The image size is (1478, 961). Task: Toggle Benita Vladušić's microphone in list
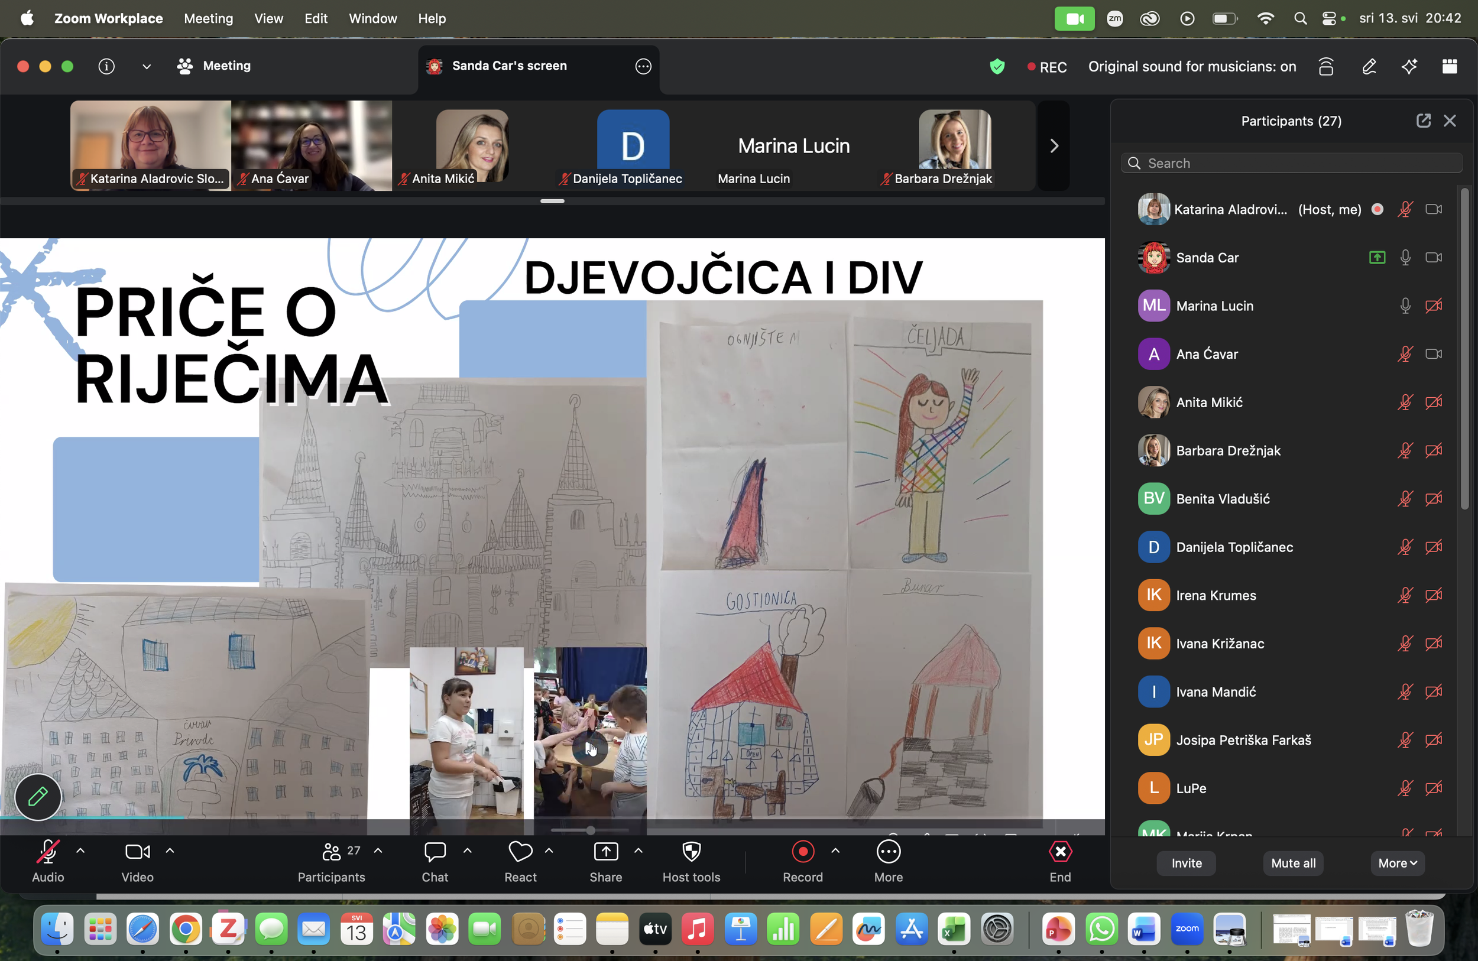coord(1405,498)
